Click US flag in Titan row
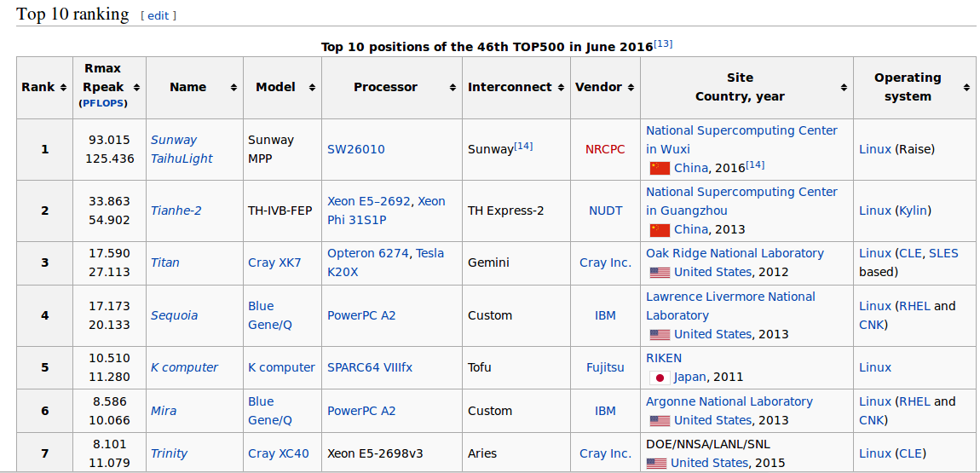The image size is (980, 473). coord(660,273)
